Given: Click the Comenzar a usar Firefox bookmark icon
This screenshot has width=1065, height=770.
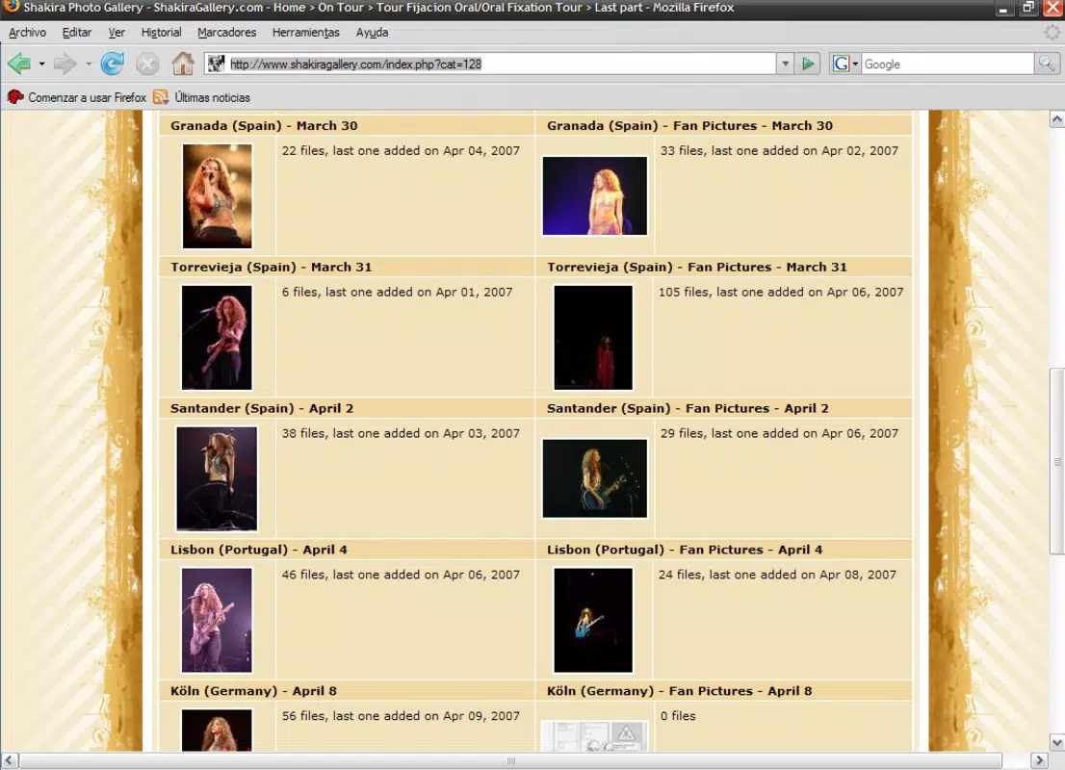Looking at the screenshot, I should [x=15, y=97].
